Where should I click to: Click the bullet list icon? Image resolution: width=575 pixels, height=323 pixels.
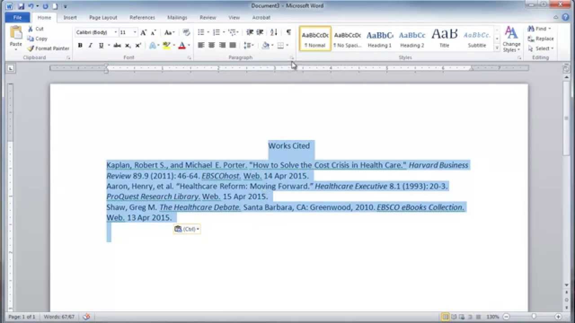pos(201,32)
